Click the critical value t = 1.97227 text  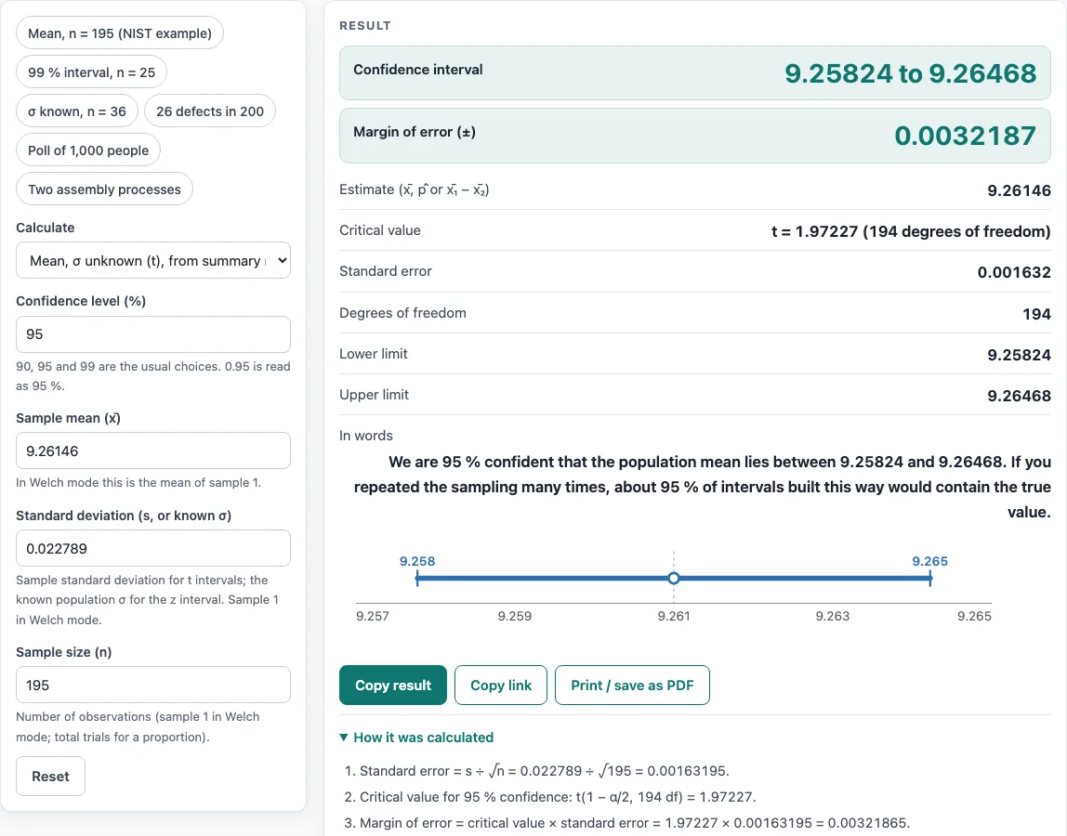pos(911,231)
